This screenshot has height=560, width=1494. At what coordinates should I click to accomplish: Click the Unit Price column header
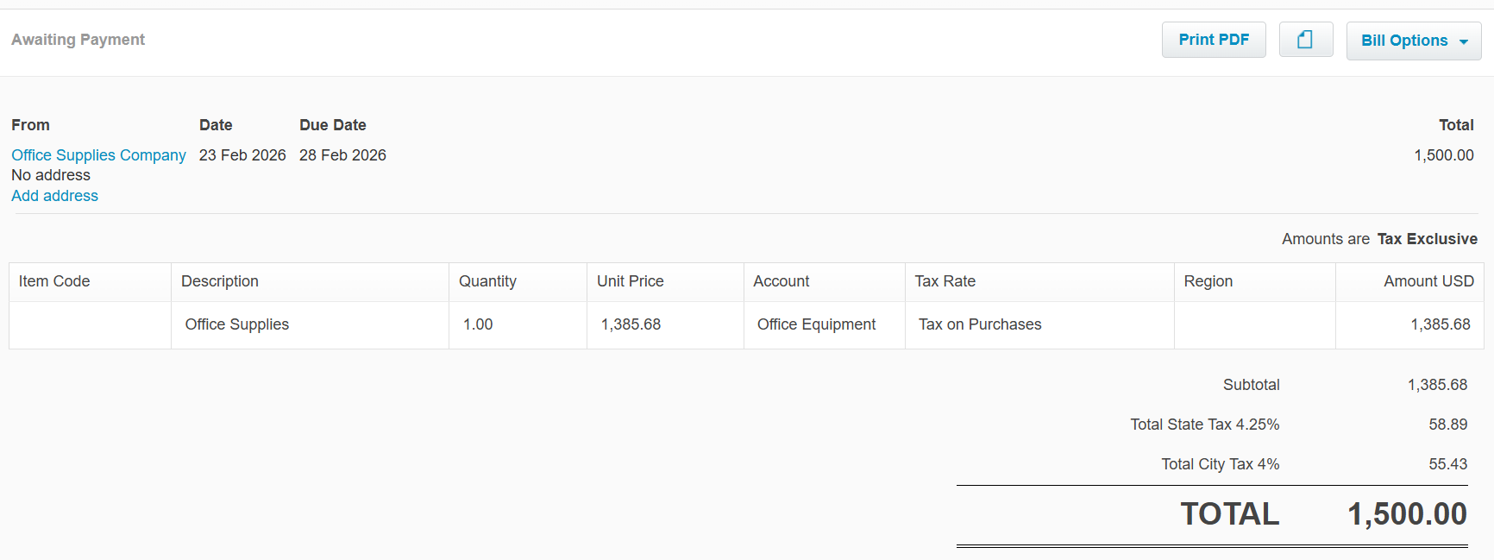[630, 281]
